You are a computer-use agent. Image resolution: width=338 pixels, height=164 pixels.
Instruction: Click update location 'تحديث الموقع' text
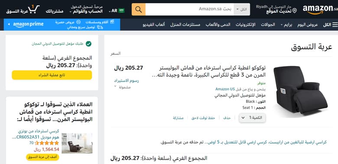pyautogui.click(x=279, y=11)
